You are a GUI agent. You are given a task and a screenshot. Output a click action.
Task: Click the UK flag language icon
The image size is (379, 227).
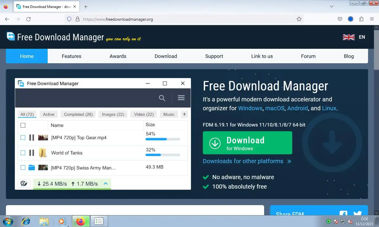tap(349, 37)
